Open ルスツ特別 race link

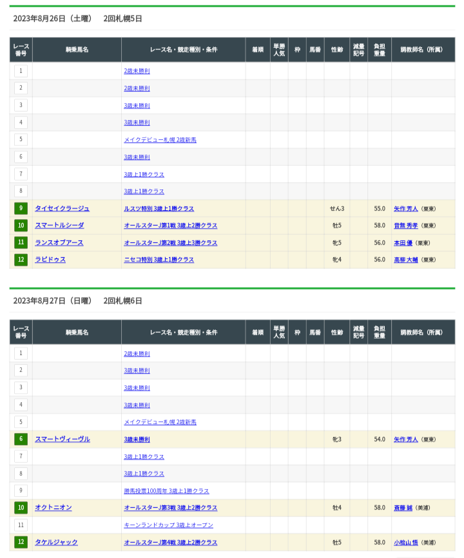tap(159, 209)
